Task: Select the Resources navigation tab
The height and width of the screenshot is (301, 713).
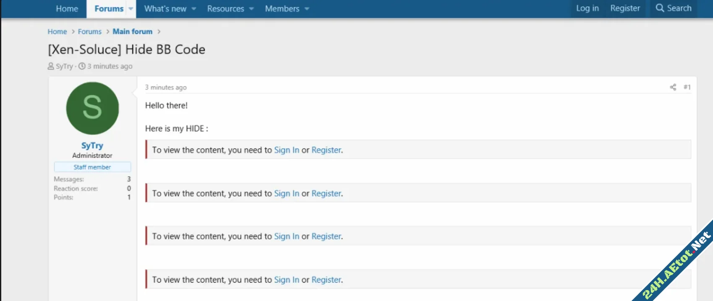Action: click(225, 9)
